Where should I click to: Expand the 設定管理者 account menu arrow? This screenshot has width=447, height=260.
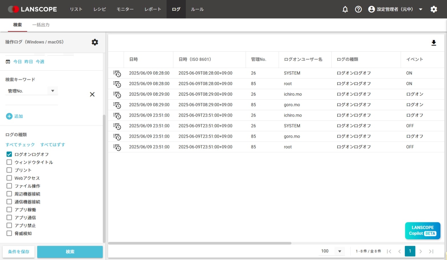pos(420,9)
